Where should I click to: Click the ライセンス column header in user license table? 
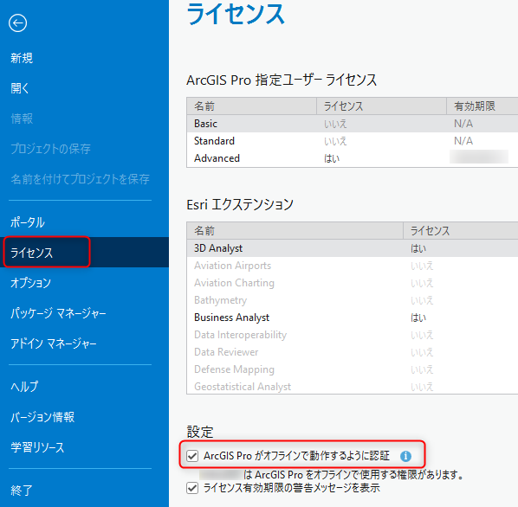tap(381, 106)
